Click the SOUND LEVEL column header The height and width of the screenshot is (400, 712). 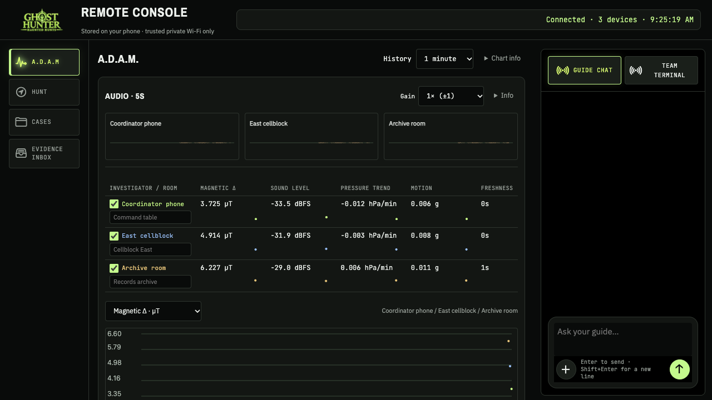click(290, 188)
